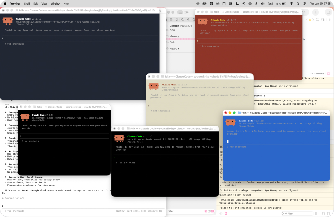
Task: Open the source control navigator in Xcode
Action: [x=171, y=20]
